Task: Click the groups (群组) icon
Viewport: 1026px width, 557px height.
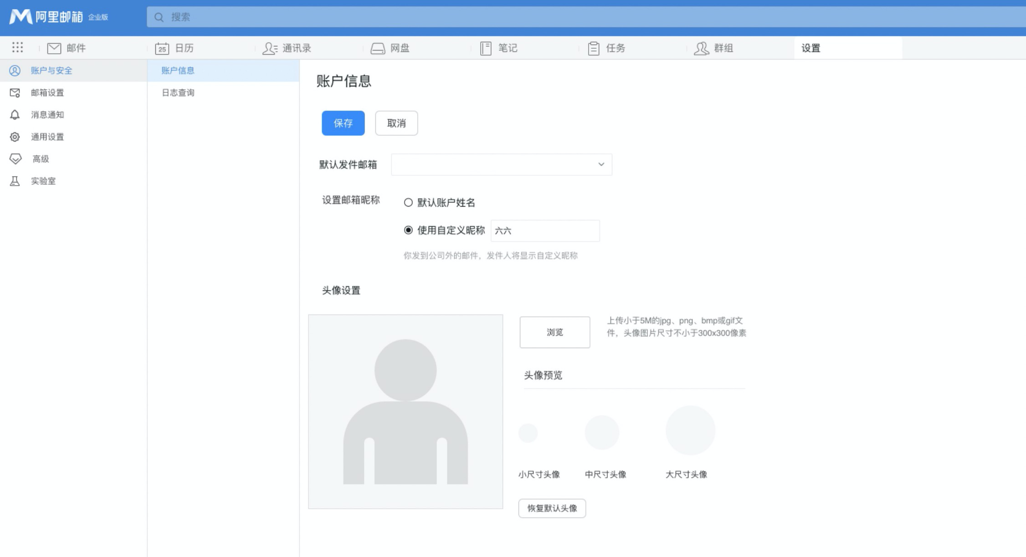Action: [701, 48]
